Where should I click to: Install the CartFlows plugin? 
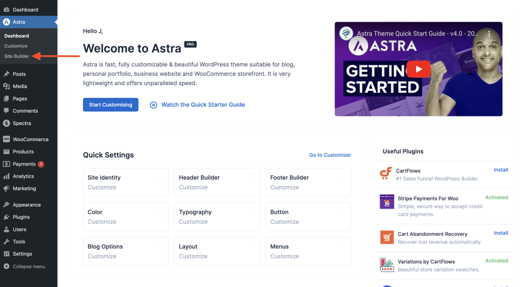point(501,170)
